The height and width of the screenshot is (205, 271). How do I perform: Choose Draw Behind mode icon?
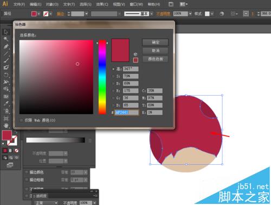(11, 158)
